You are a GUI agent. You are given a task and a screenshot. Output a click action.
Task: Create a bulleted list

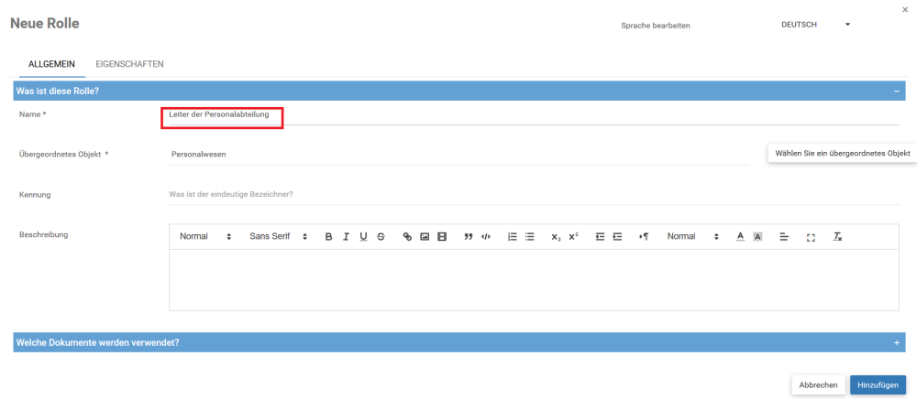(x=530, y=237)
